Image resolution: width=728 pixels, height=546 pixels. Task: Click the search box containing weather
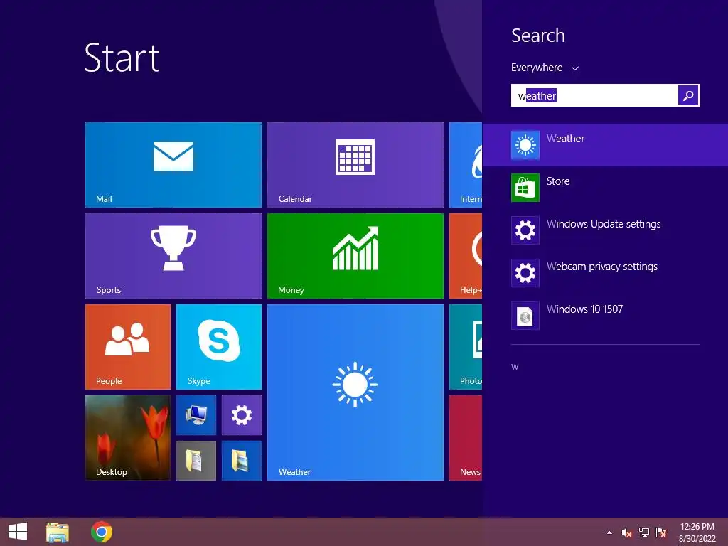pos(594,96)
